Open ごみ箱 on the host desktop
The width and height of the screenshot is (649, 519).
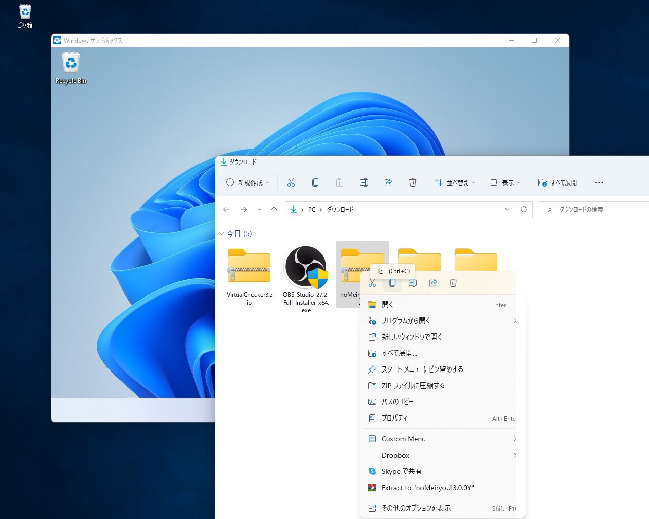[x=24, y=11]
